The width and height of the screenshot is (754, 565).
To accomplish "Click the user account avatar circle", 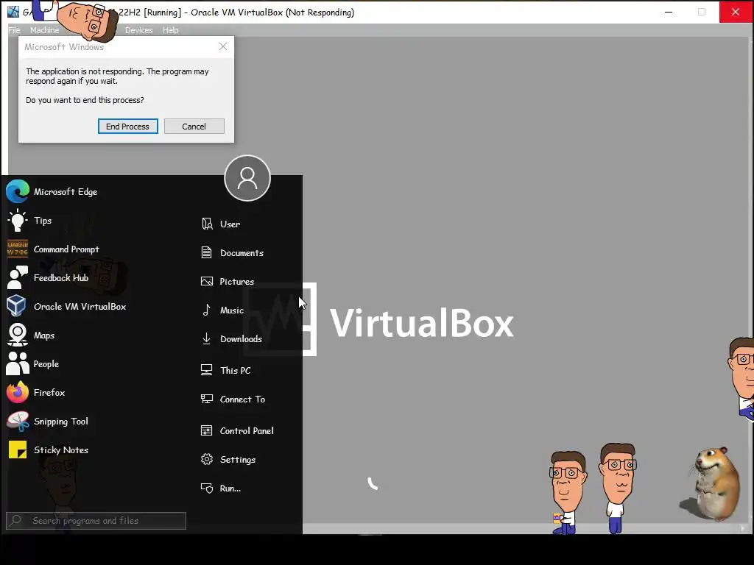I will point(247,178).
